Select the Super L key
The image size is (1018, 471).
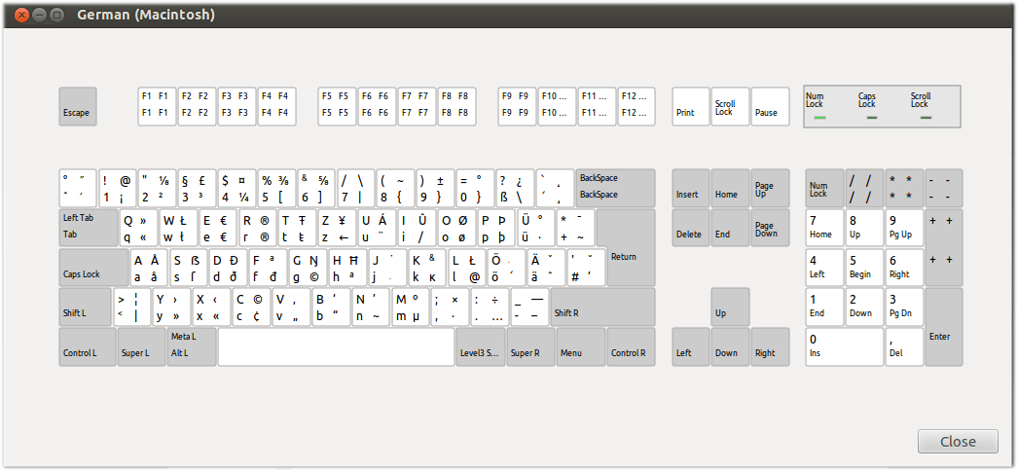pos(141,347)
